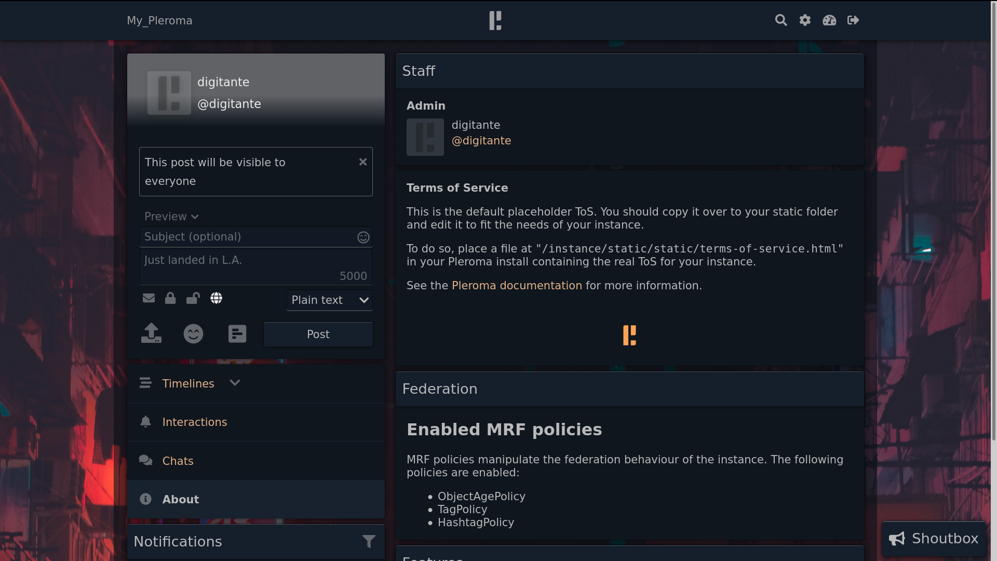Click the upload media icon
This screenshot has height=561, width=997.
[151, 333]
